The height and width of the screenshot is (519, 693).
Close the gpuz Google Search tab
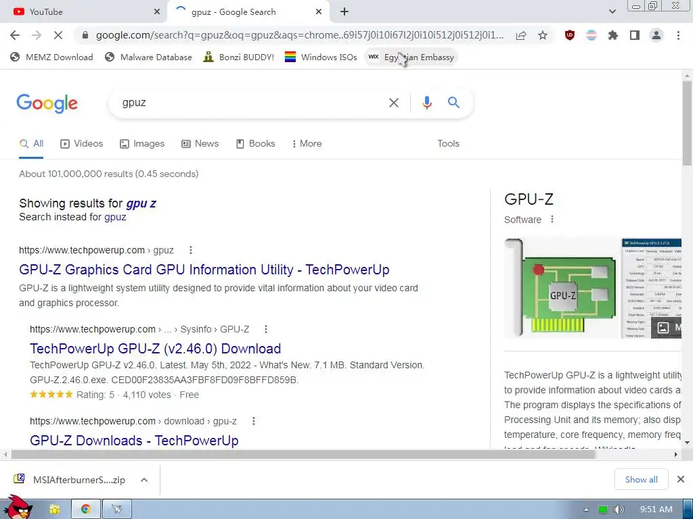pos(319,12)
